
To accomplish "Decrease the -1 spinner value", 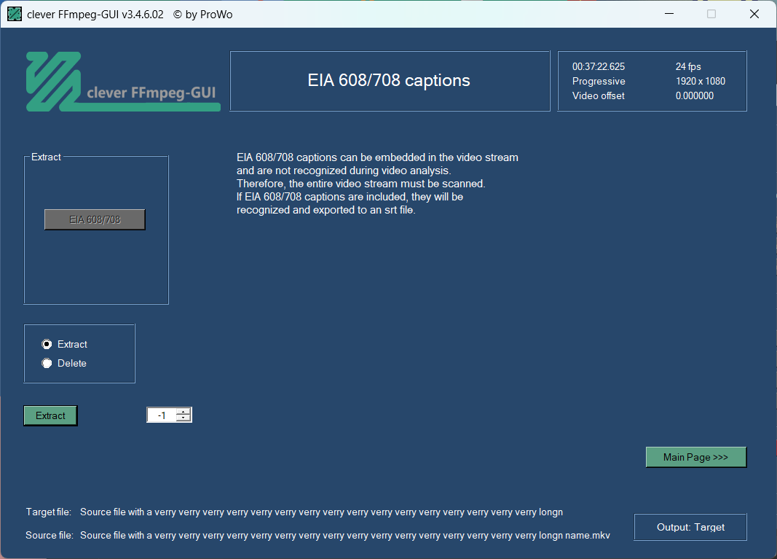I will pos(184,418).
